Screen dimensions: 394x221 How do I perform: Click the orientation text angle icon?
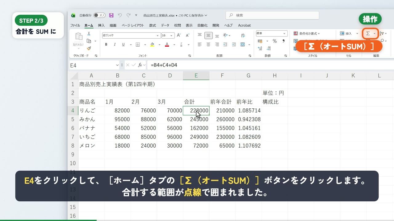tap(226, 35)
